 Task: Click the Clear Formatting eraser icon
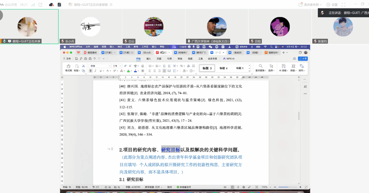click(143, 66)
